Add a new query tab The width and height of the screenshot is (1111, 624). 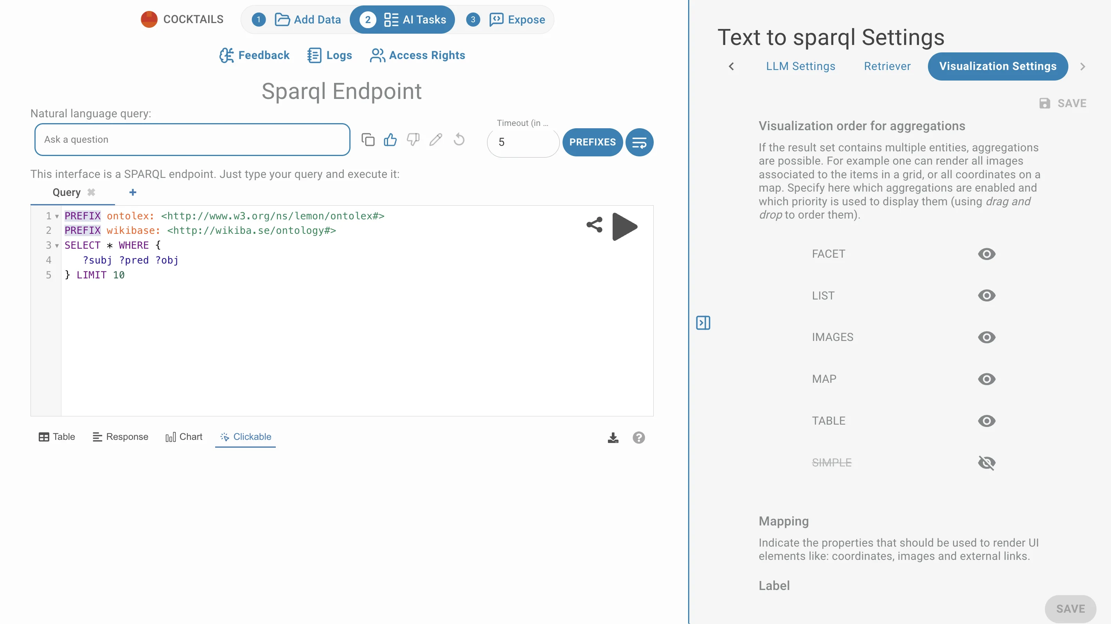click(x=133, y=192)
